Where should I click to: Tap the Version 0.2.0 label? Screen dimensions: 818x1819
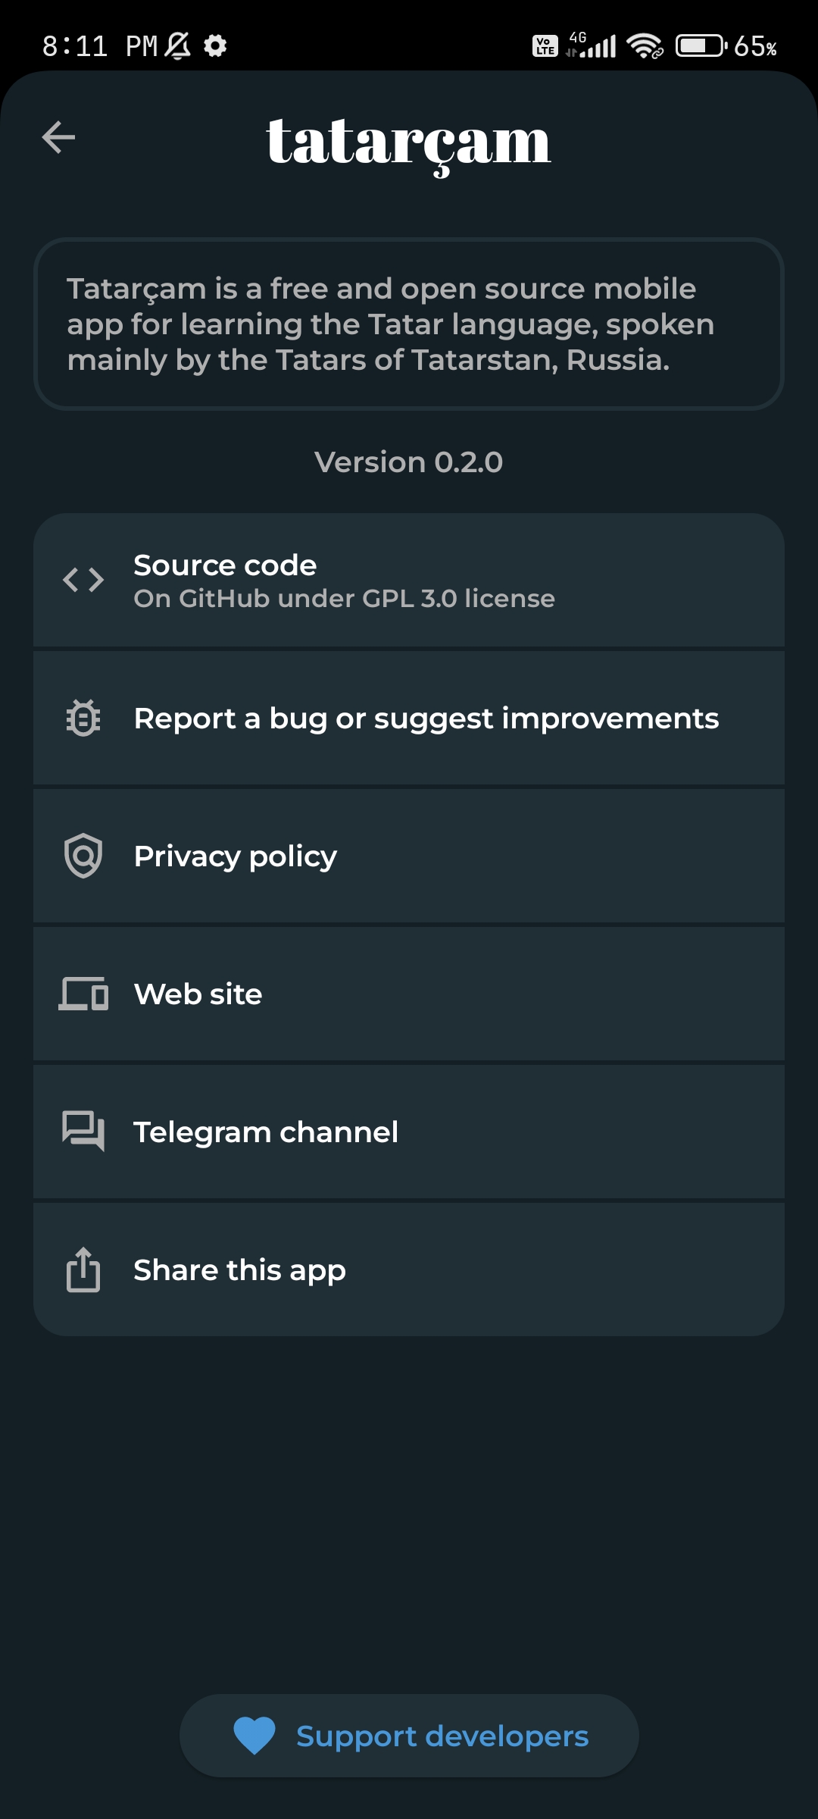click(x=409, y=462)
